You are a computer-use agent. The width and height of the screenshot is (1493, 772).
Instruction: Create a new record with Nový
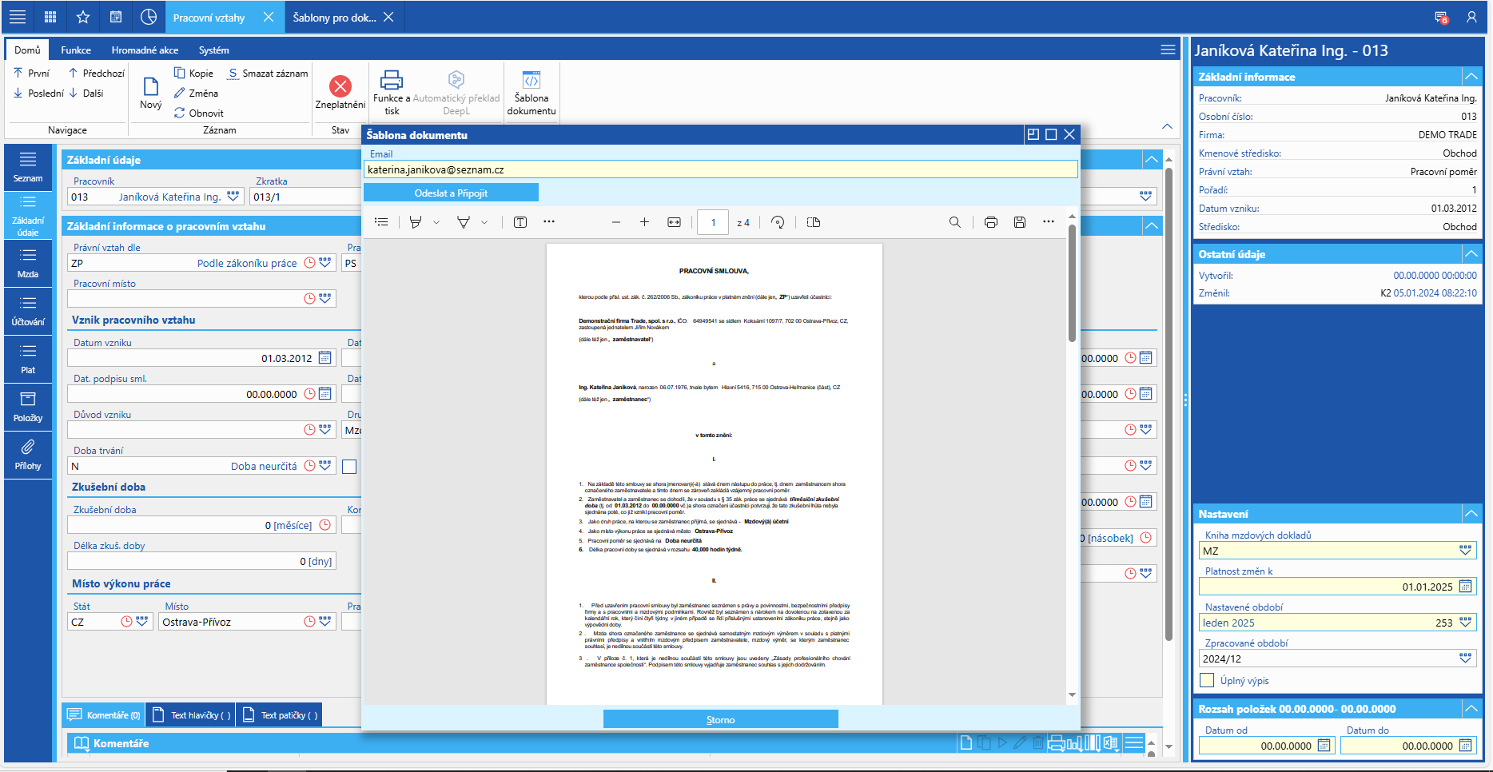pos(151,93)
